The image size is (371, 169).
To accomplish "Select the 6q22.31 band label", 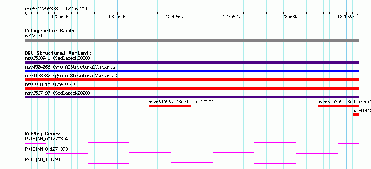I will coord(34,36).
